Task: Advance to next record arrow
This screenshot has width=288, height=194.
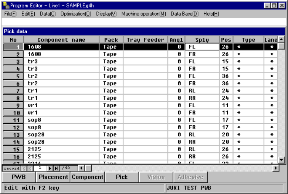Action: (50, 168)
